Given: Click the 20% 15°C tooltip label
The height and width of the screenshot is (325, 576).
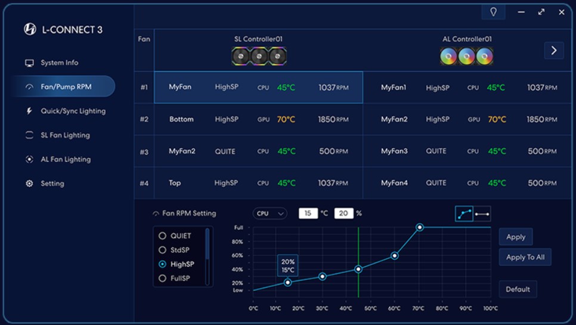Looking at the screenshot, I should click(288, 265).
